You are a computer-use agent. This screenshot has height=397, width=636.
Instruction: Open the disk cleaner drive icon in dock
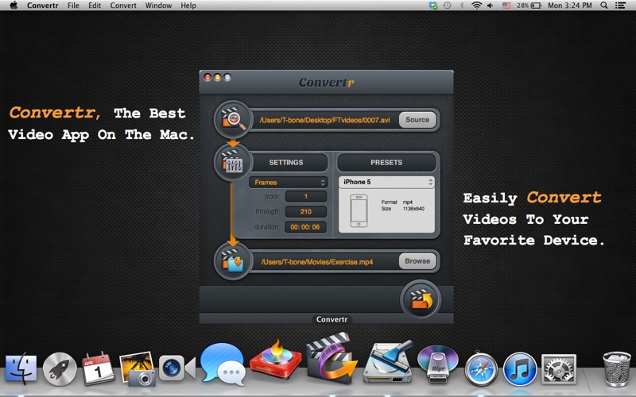(388, 361)
